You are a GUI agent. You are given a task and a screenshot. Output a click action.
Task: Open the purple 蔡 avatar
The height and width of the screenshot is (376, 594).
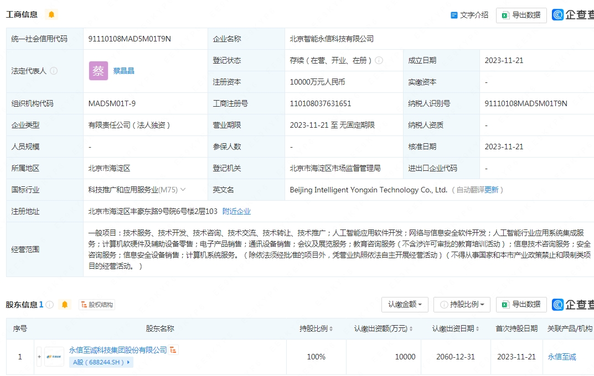pyautogui.click(x=99, y=71)
